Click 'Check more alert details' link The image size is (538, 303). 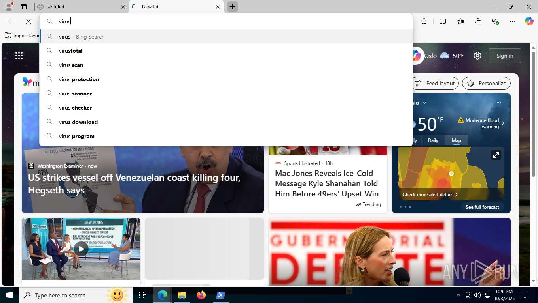430,194
